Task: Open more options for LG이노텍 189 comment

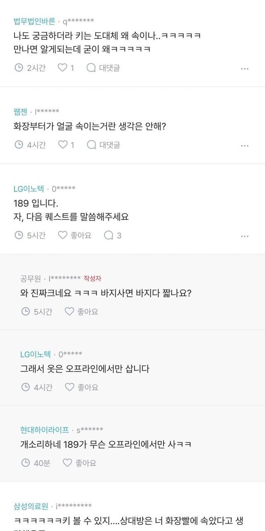Action: pyautogui.click(x=245, y=236)
